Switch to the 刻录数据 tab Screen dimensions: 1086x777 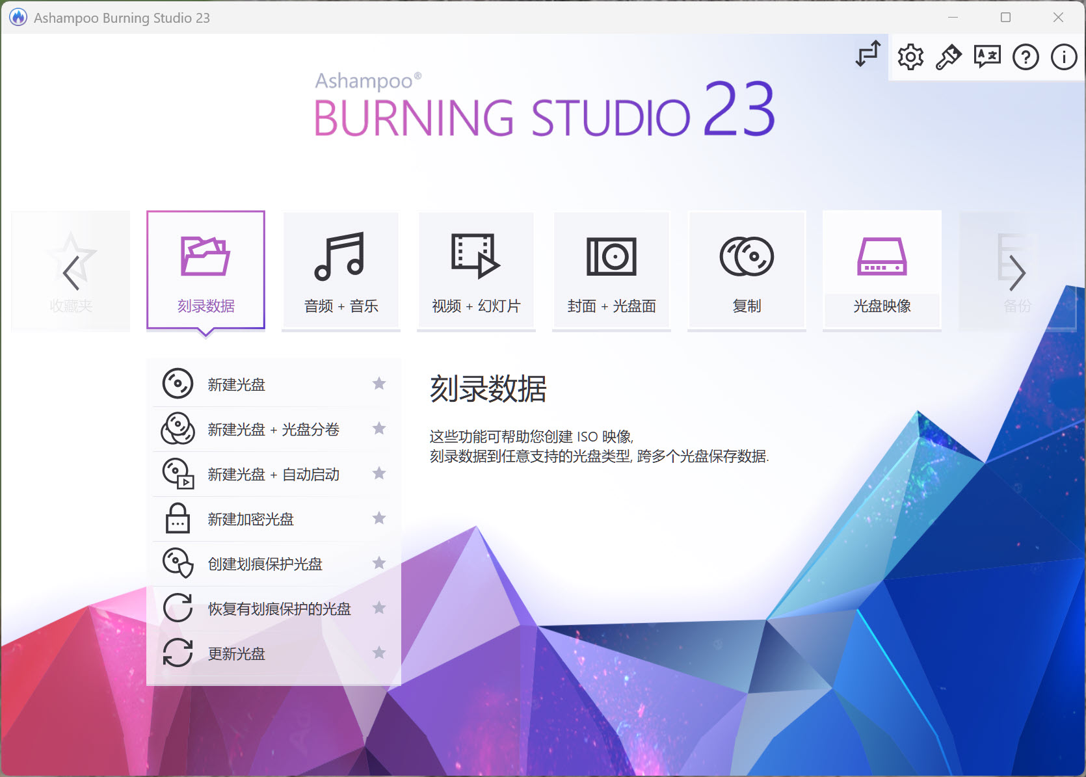pos(205,270)
